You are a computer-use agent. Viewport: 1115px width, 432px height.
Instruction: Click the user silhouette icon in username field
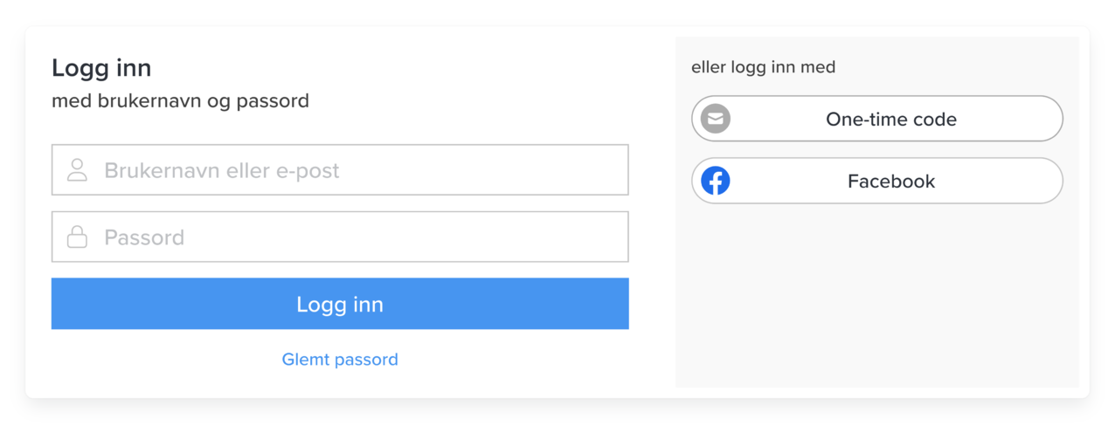[x=78, y=170]
